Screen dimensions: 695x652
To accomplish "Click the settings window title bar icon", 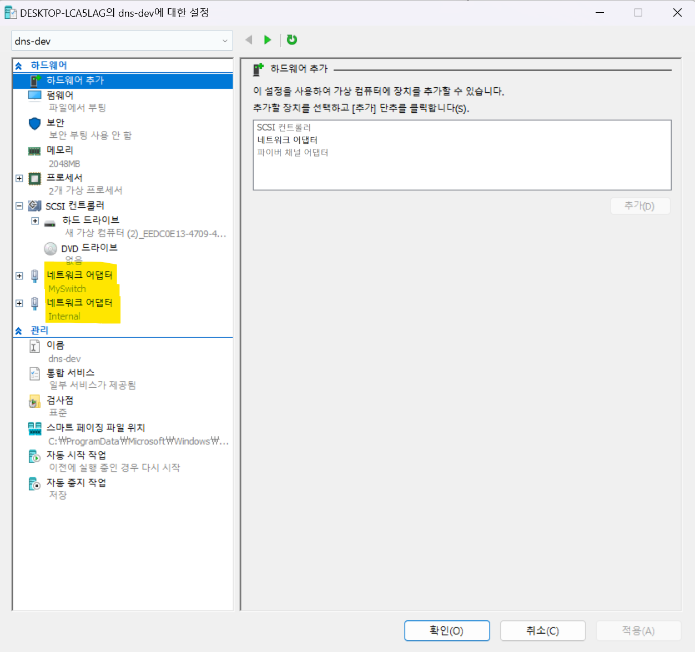I will (11, 12).
